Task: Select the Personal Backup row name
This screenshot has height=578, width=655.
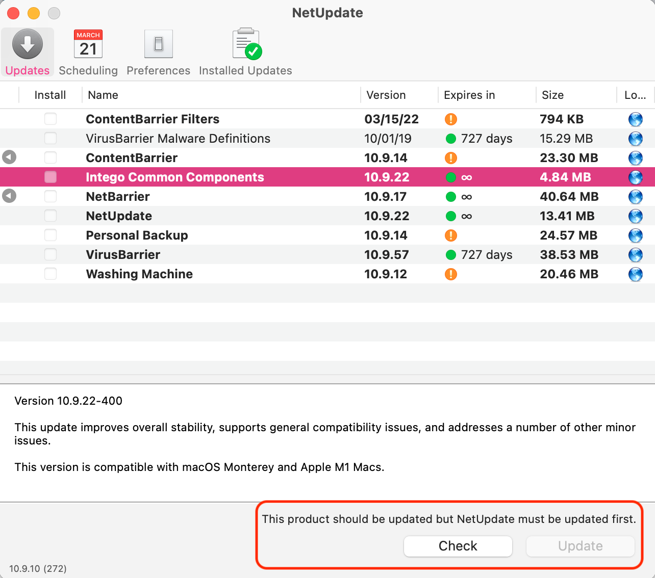Action: pyautogui.click(x=137, y=235)
